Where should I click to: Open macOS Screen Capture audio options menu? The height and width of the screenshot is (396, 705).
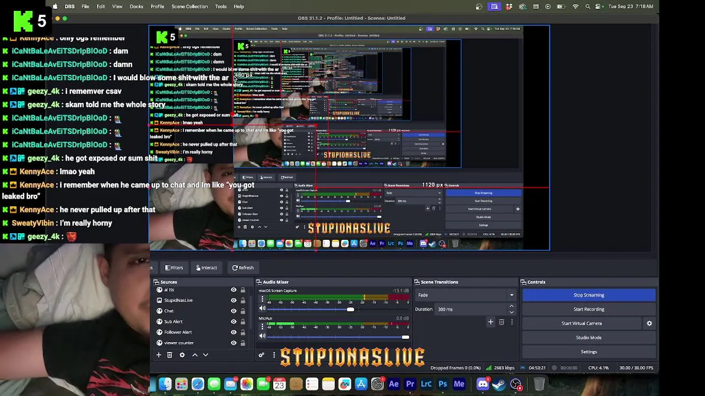[x=262, y=300]
